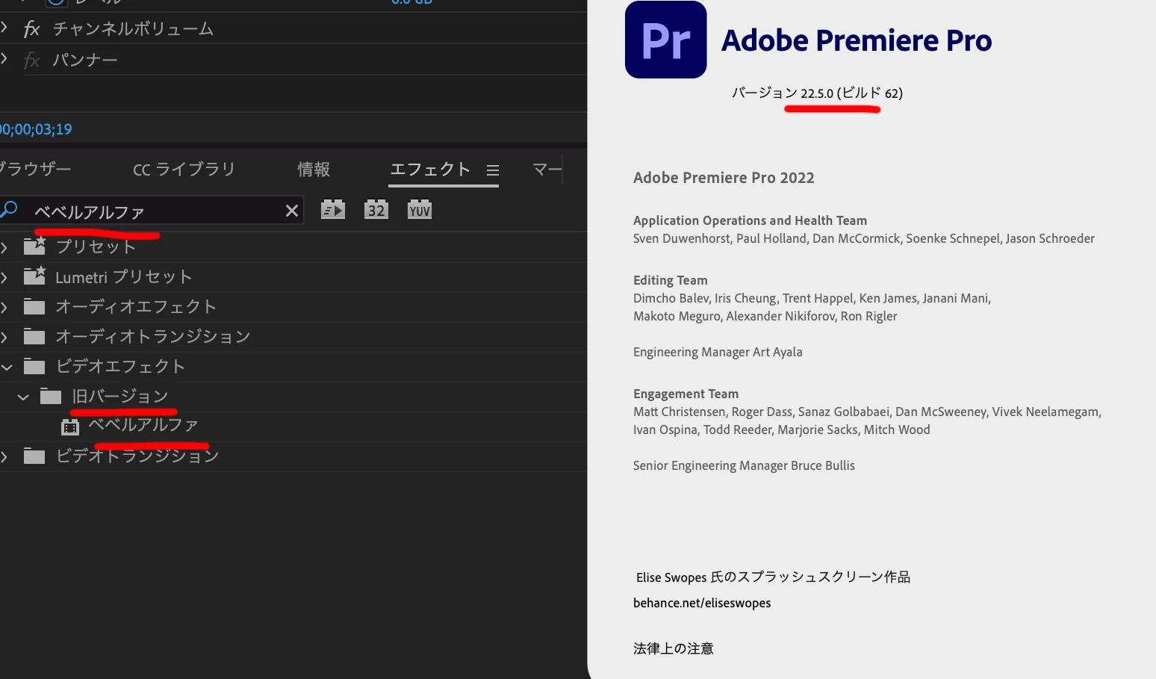
Task: Expand the Lumetri プリセット folder
Action: [4, 277]
